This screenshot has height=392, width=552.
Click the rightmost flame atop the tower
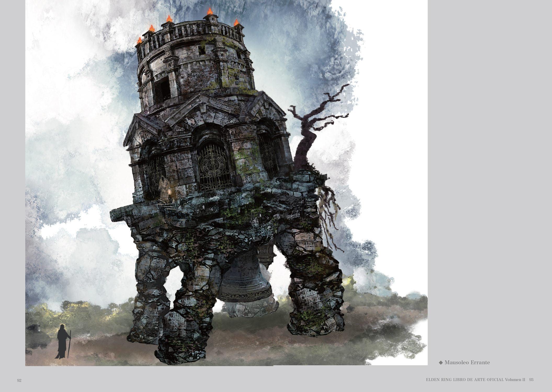tap(236, 22)
